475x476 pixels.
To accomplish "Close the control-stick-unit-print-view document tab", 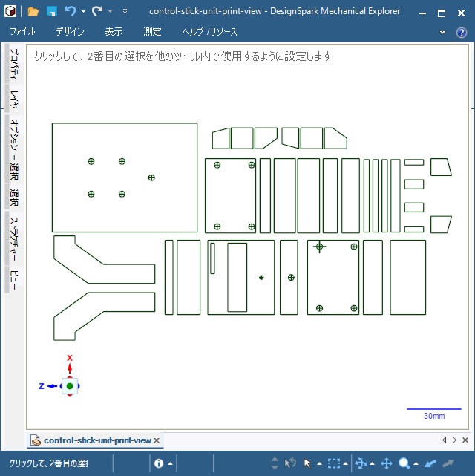I will click(x=157, y=440).
